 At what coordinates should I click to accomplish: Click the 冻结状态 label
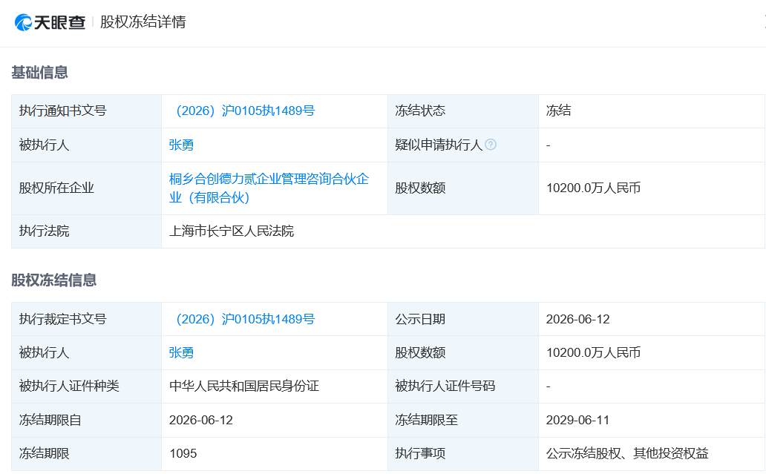[x=420, y=111]
